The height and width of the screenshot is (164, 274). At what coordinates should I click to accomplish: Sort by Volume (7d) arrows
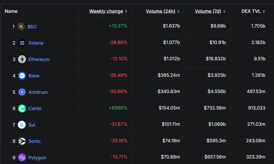pyautogui.click(x=224, y=12)
